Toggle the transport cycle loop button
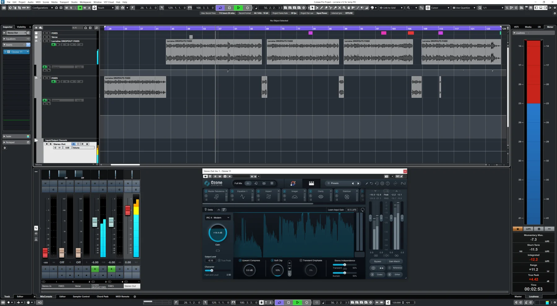557x306 pixels. point(220,8)
